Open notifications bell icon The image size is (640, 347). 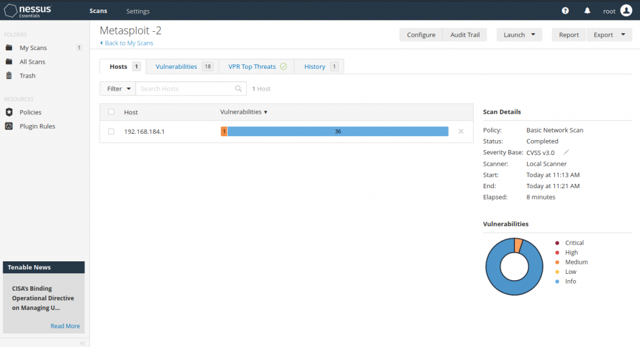(587, 11)
